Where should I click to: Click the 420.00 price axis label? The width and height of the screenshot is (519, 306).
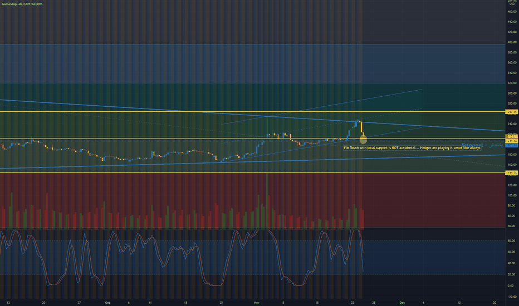click(512, 32)
